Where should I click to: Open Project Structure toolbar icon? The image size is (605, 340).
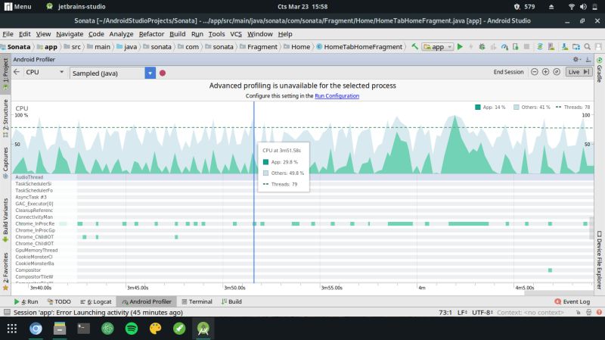(x=576, y=47)
